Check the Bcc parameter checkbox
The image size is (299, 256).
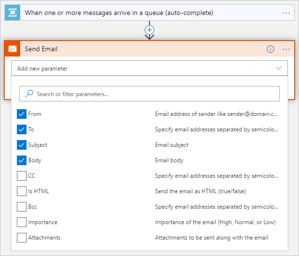point(22,207)
